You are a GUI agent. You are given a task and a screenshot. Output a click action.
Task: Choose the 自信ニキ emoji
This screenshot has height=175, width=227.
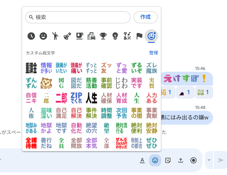point(31,98)
